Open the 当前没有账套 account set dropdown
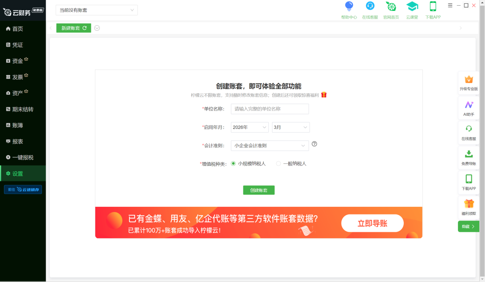 click(96, 10)
